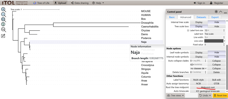
Task: Set Internal node symbols to Hide
Action: coord(216,57)
